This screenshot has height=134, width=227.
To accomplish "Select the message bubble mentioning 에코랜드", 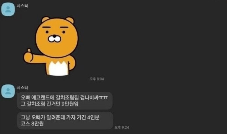I will click(65, 101).
